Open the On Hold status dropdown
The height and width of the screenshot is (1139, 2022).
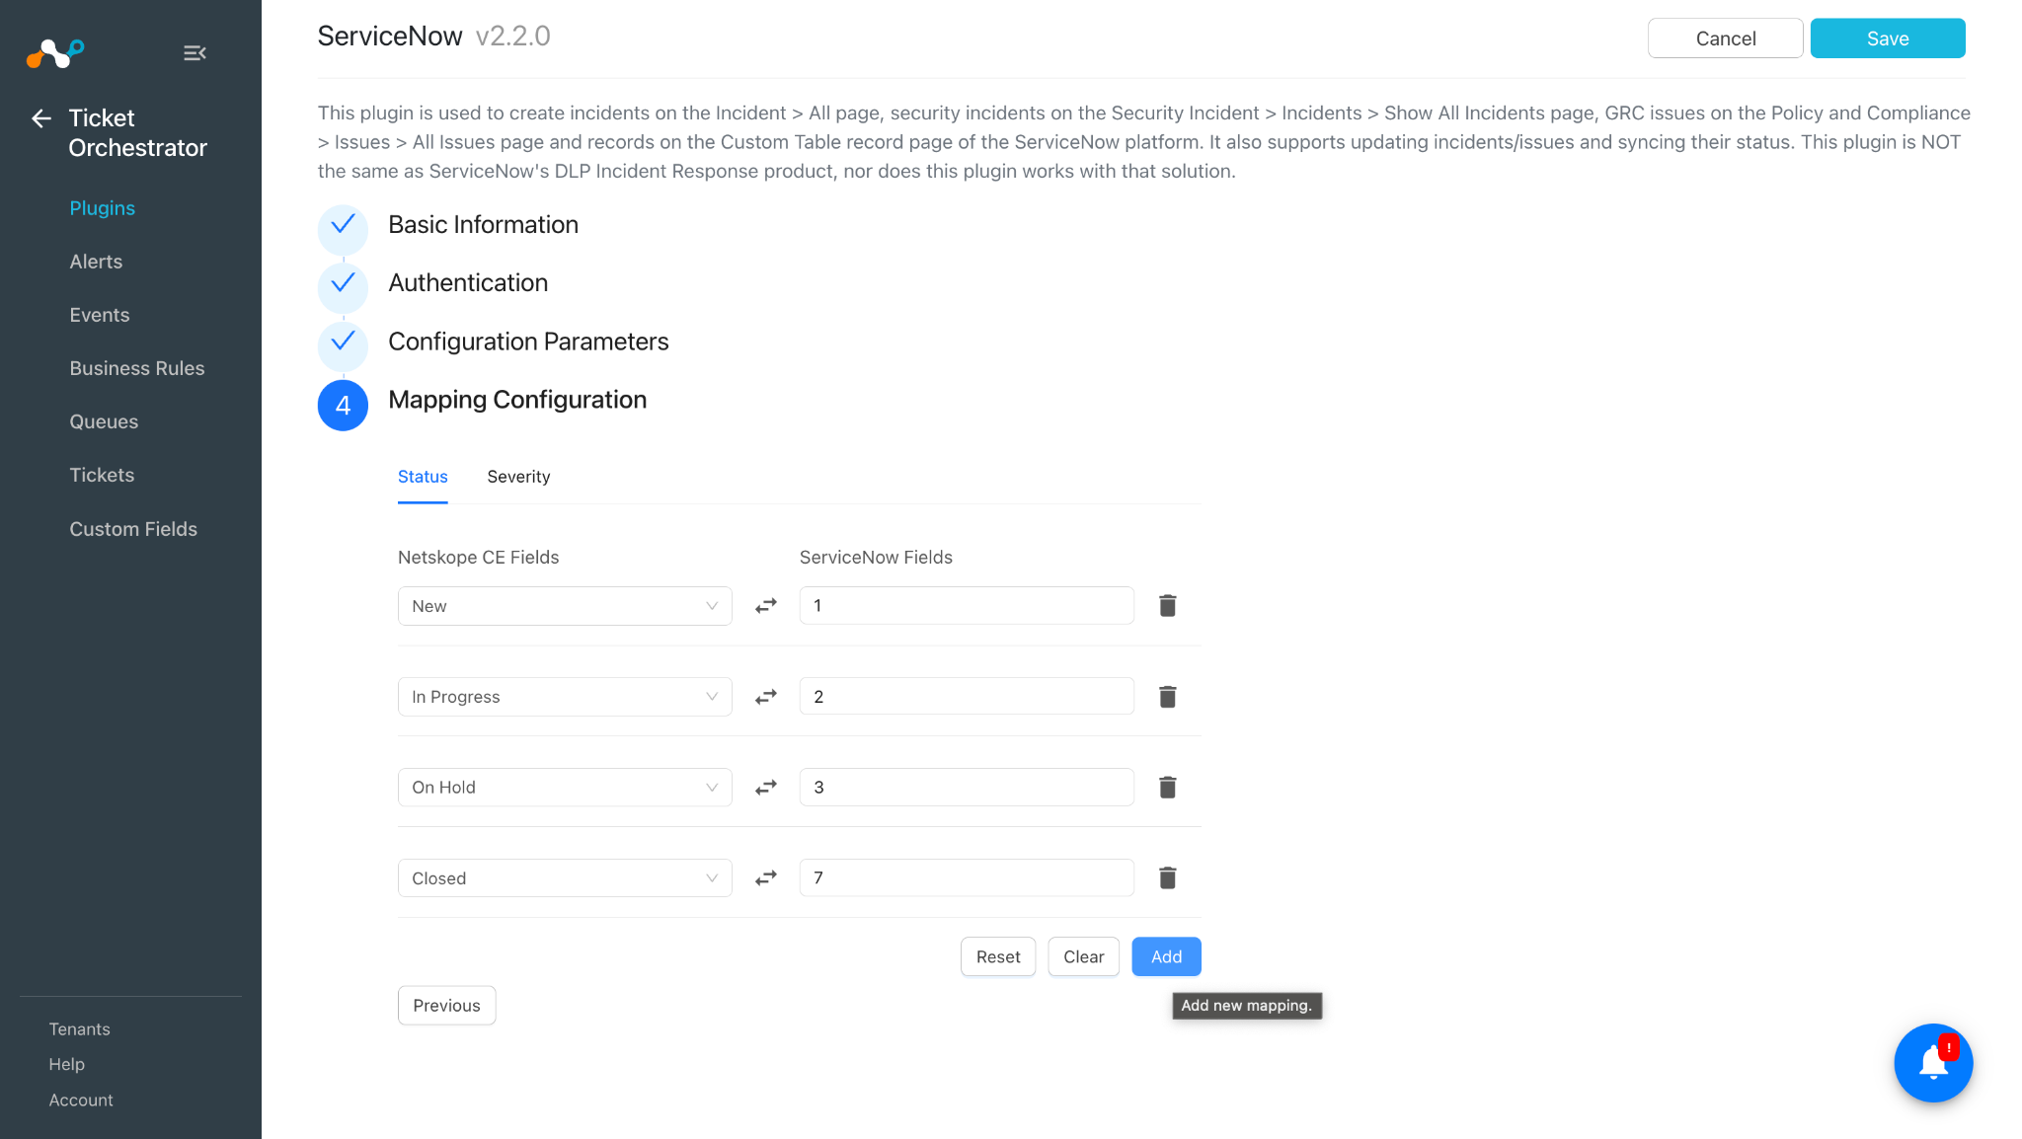tap(565, 788)
